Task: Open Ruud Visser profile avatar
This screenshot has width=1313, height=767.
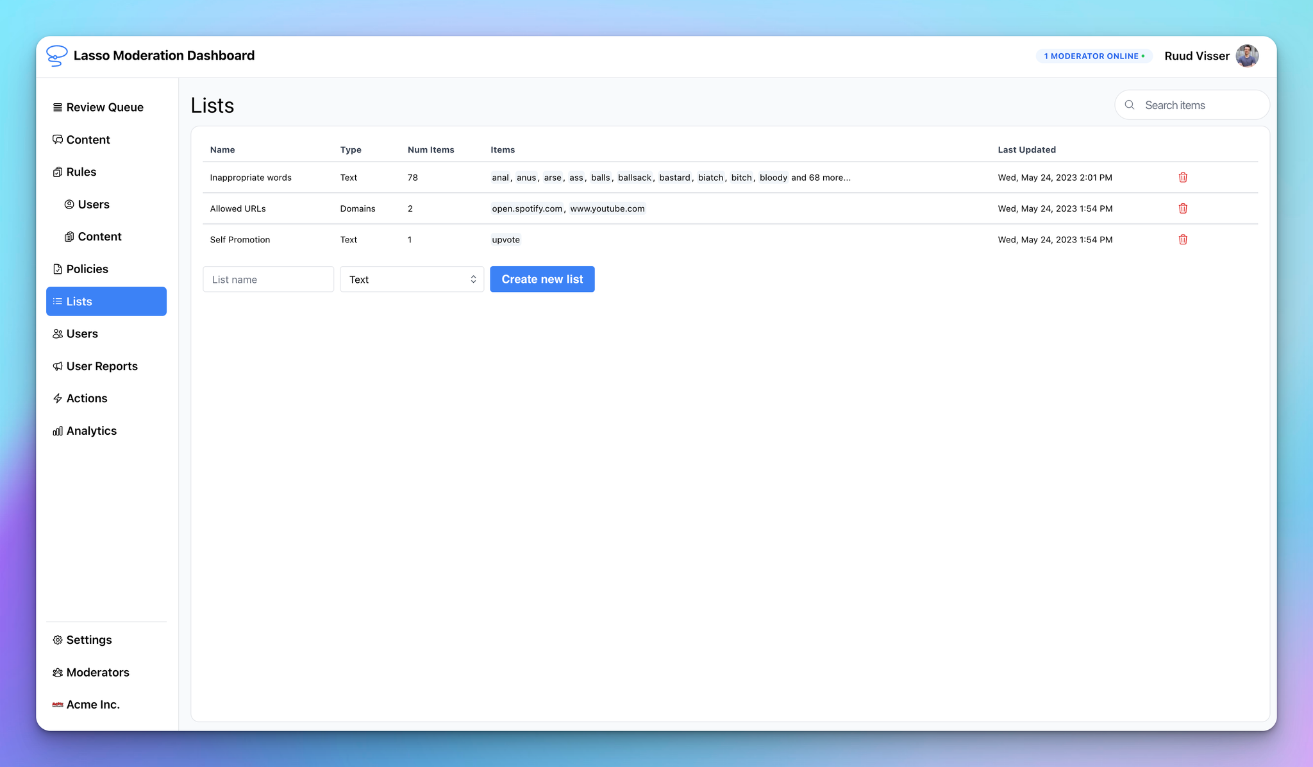Action: 1247,56
